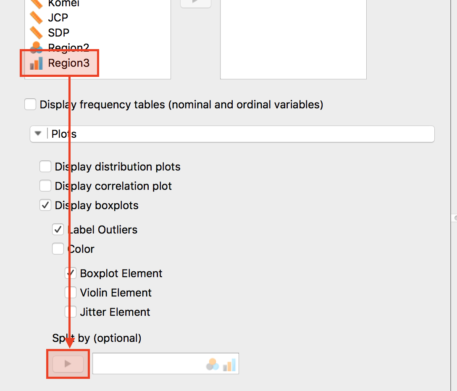Enable Display correlation plot
The height and width of the screenshot is (391, 457).
pyautogui.click(x=45, y=186)
